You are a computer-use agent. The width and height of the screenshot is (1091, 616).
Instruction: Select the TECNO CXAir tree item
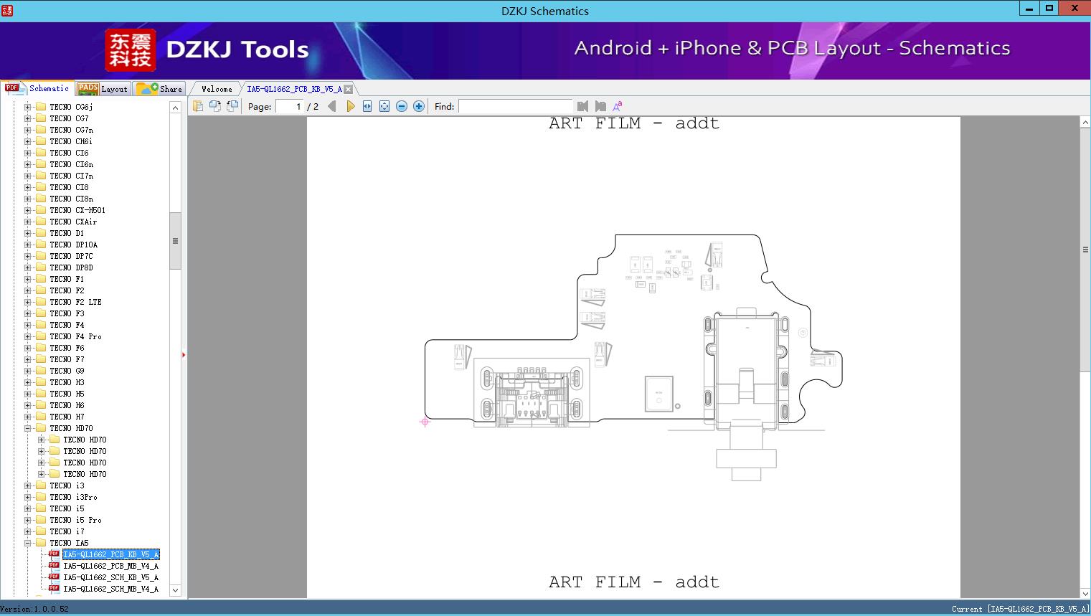click(73, 222)
